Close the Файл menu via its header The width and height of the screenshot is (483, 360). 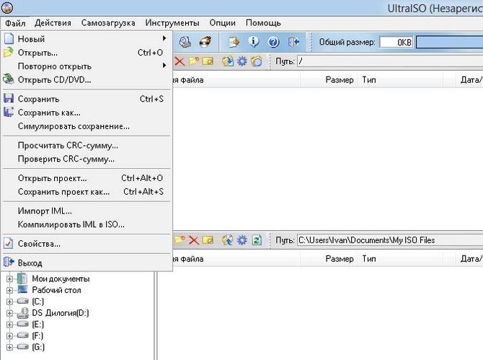15,23
